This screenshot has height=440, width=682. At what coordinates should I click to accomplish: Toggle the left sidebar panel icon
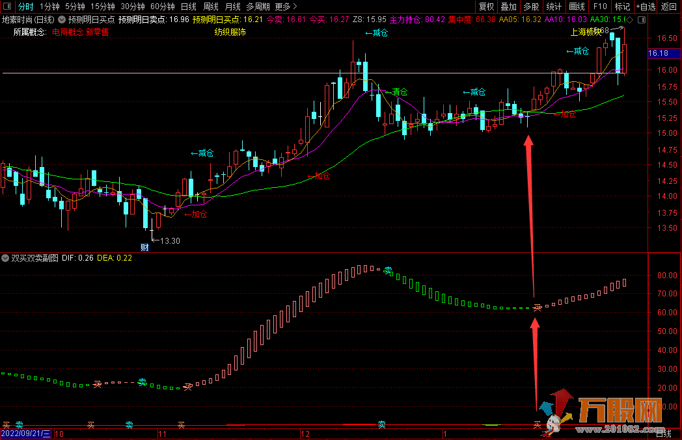(7, 6)
